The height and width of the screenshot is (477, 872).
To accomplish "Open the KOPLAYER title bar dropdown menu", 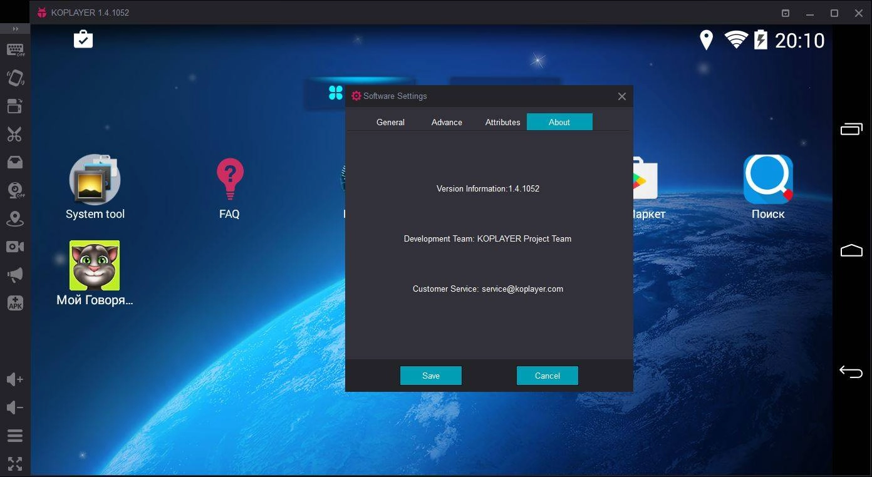I will [786, 13].
